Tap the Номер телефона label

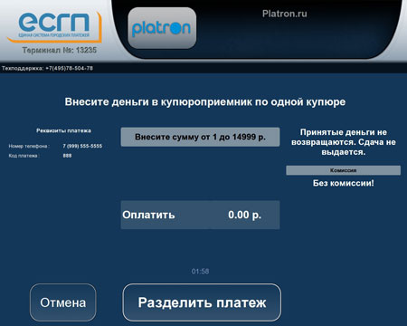29,146
